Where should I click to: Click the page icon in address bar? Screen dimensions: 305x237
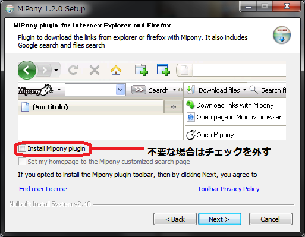tap(184, 70)
